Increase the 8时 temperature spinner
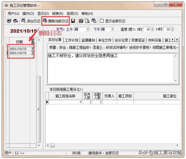This screenshot has width=186, height=159. [152, 28]
